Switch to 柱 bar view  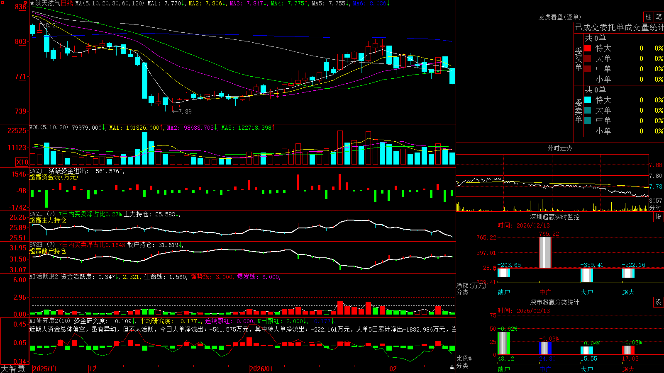click(x=648, y=17)
